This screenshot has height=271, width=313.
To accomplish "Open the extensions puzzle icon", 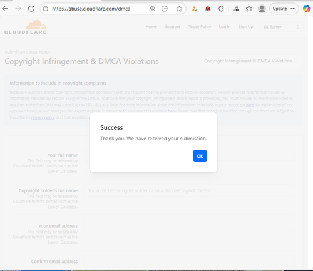I will pos(221,9).
